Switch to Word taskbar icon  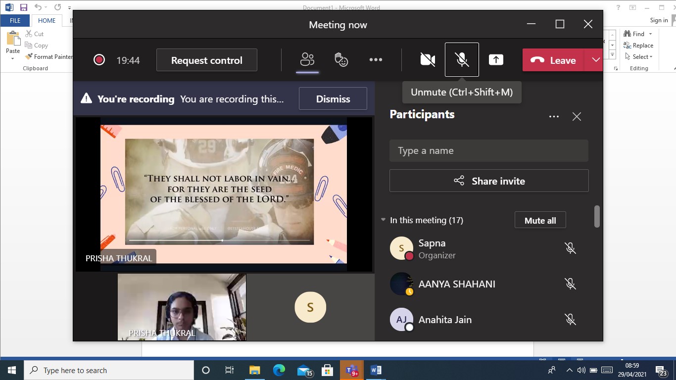tap(376, 370)
